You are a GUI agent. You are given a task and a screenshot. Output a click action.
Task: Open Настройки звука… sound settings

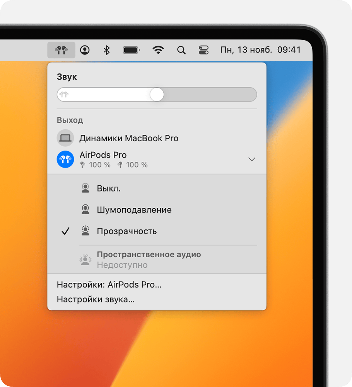96,299
